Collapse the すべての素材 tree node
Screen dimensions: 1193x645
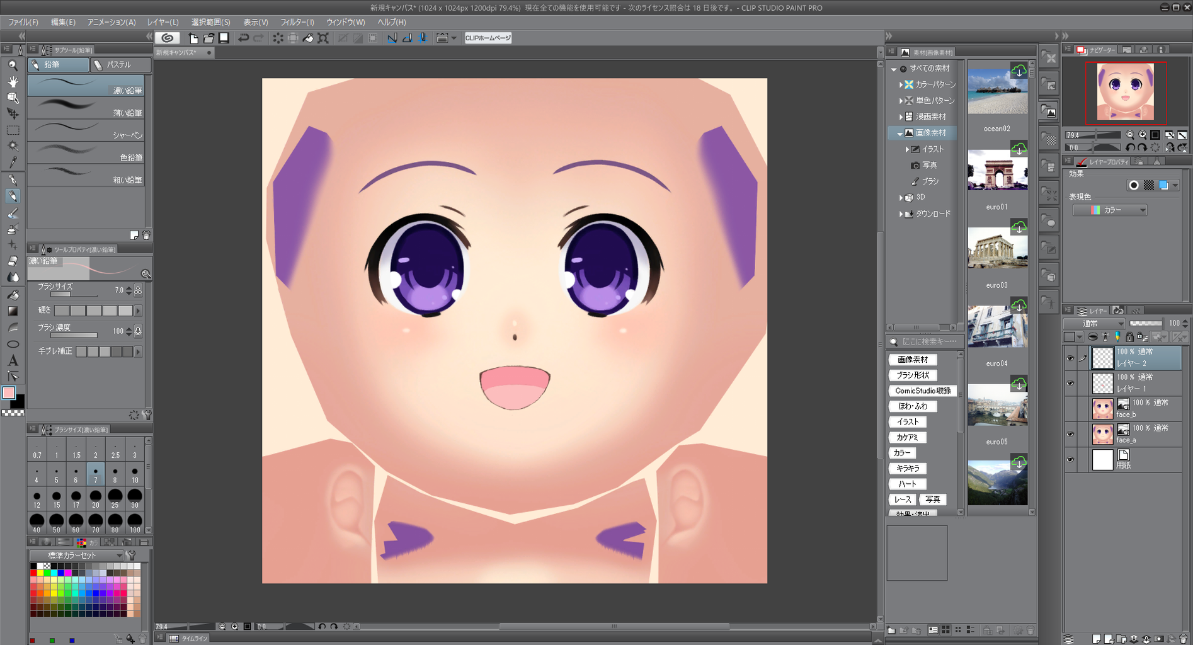pos(894,69)
